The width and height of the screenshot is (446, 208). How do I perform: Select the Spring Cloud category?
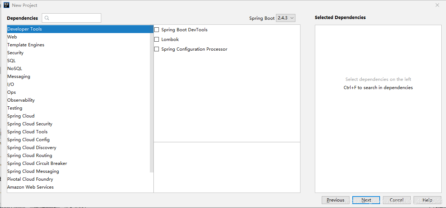pos(79,116)
